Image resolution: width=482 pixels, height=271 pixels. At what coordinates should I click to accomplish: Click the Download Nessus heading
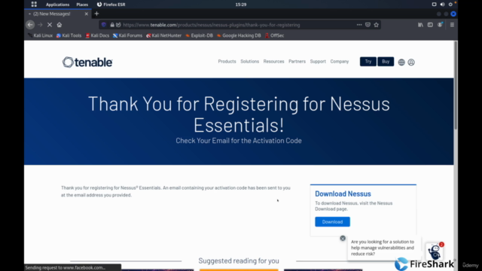[x=343, y=194]
